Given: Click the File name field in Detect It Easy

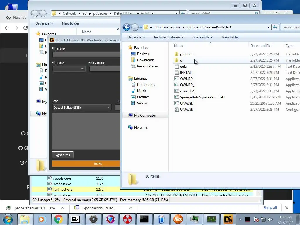Looking at the screenshot, I should pos(86,54).
